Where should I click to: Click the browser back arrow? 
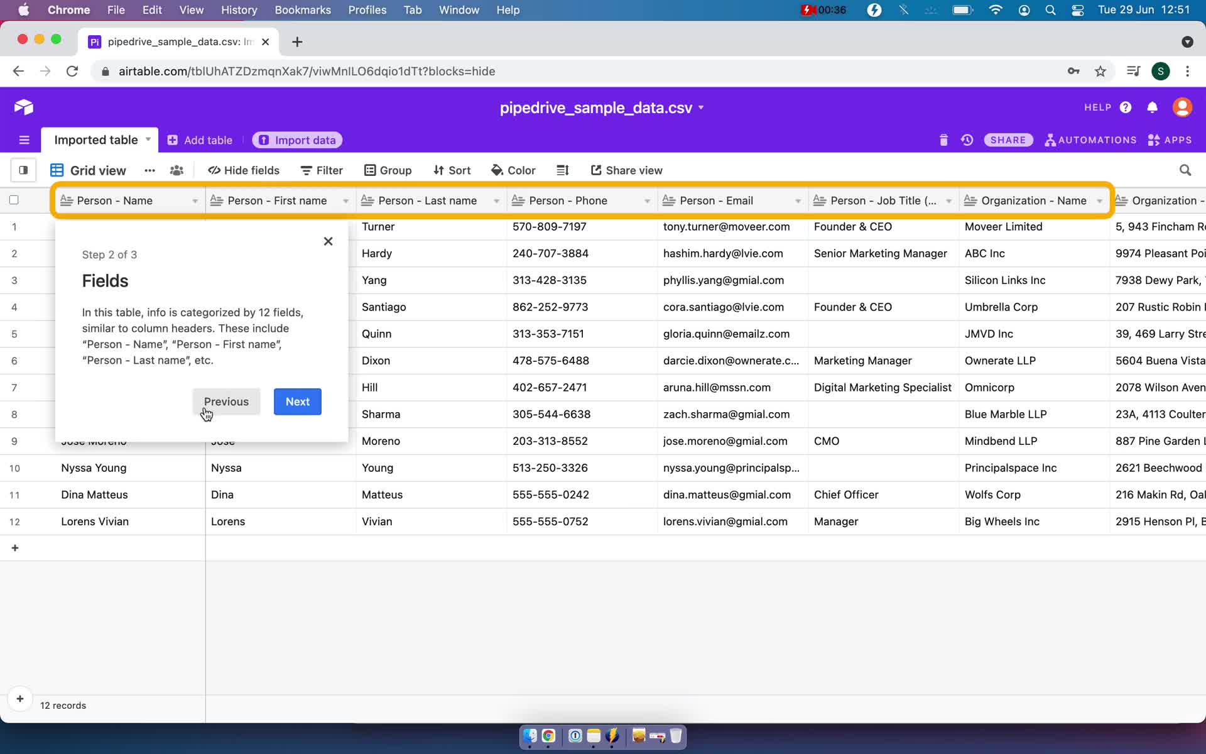pyautogui.click(x=18, y=72)
